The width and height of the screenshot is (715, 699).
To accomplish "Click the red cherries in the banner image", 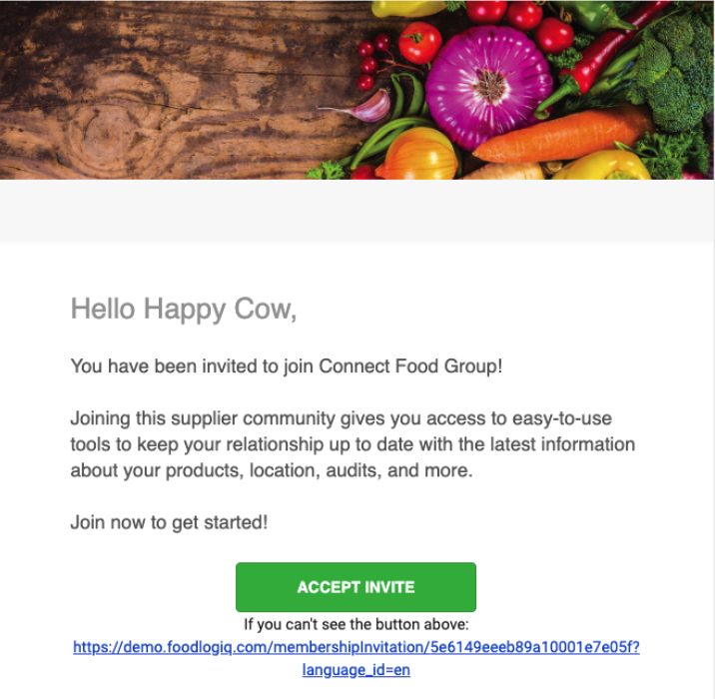I will tap(371, 62).
